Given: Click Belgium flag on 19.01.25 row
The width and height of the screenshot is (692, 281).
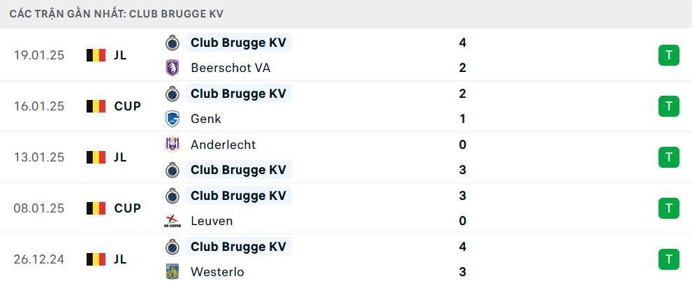Looking at the screenshot, I should [96, 55].
